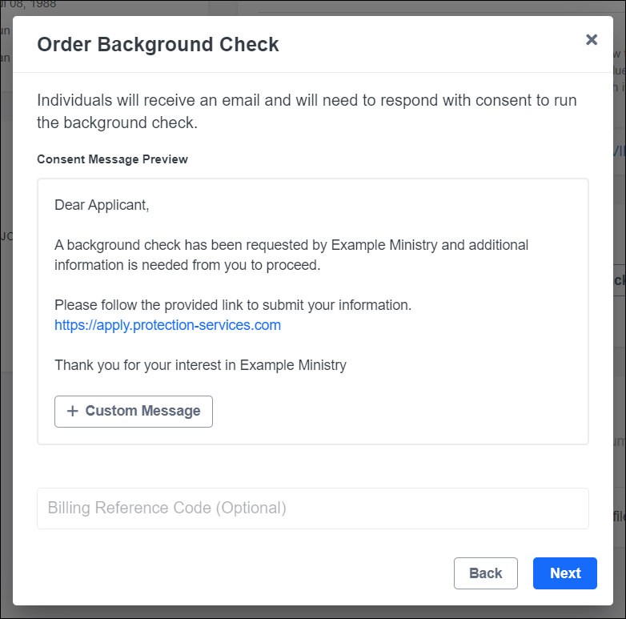The width and height of the screenshot is (626, 619).
Task: Click the Please follow the provided link sentence
Action: pyautogui.click(x=232, y=305)
